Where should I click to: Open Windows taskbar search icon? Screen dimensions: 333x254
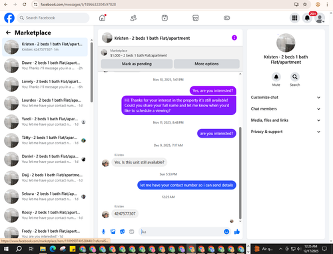tap(19, 249)
